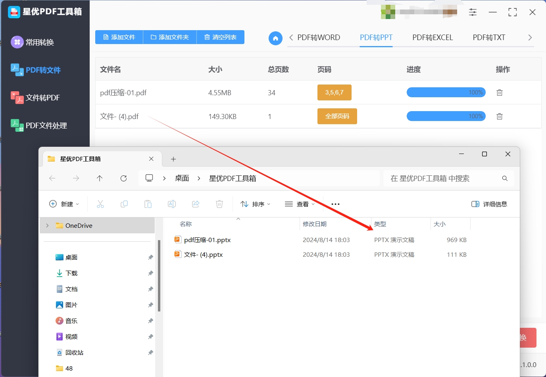Screen dimensions: 546x377
Task: Go up one folder in Explorer
Action: (x=100, y=178)
